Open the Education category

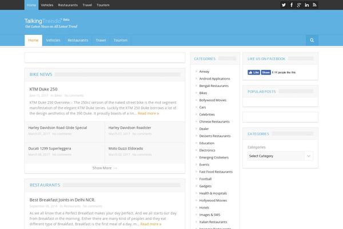(x=207, y=143)
